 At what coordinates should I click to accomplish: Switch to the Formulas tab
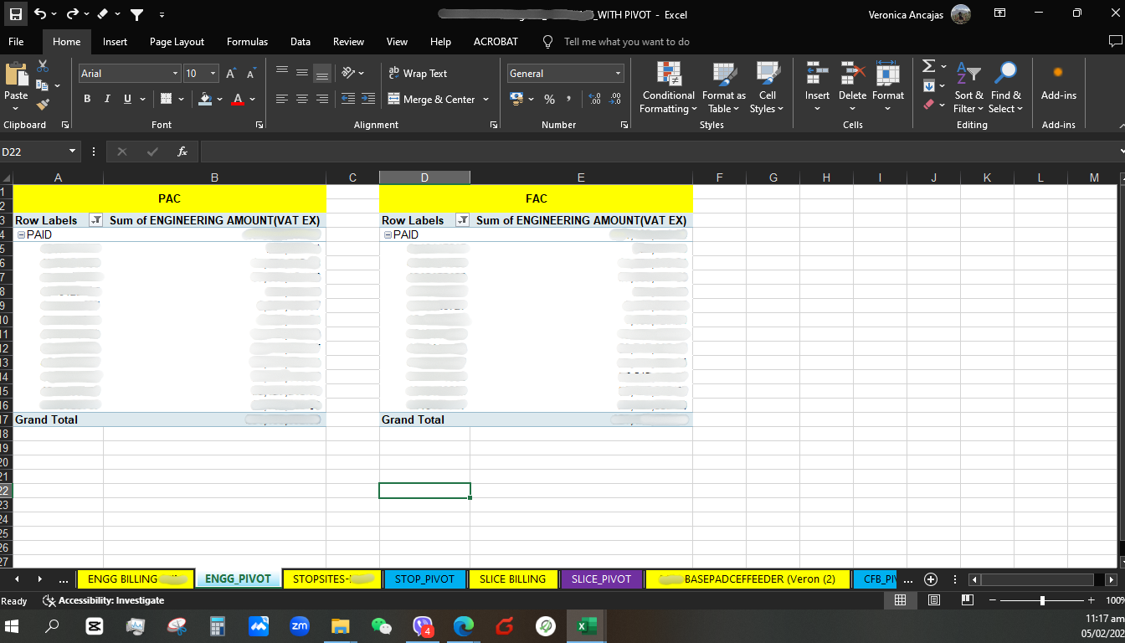pyautogui.click(x=248, y=41)
